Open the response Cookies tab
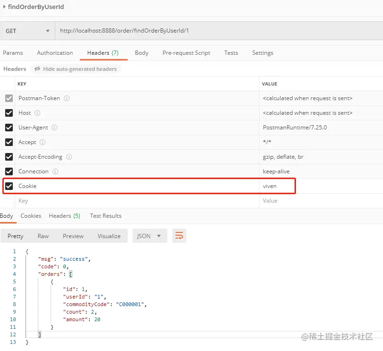The image size is (383, 351). click(31, 216)
